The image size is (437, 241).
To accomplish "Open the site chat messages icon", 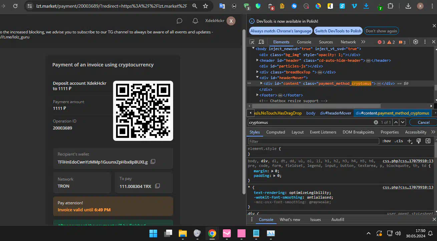I will 179,21.
